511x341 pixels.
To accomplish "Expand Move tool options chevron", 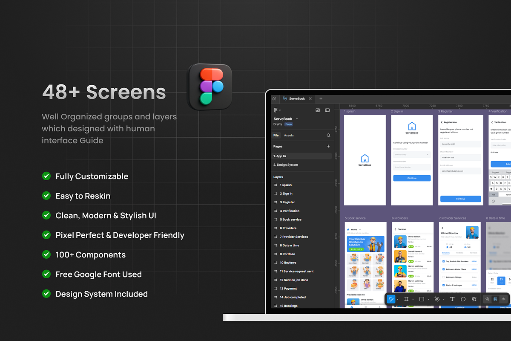I will tap(398, 299).
